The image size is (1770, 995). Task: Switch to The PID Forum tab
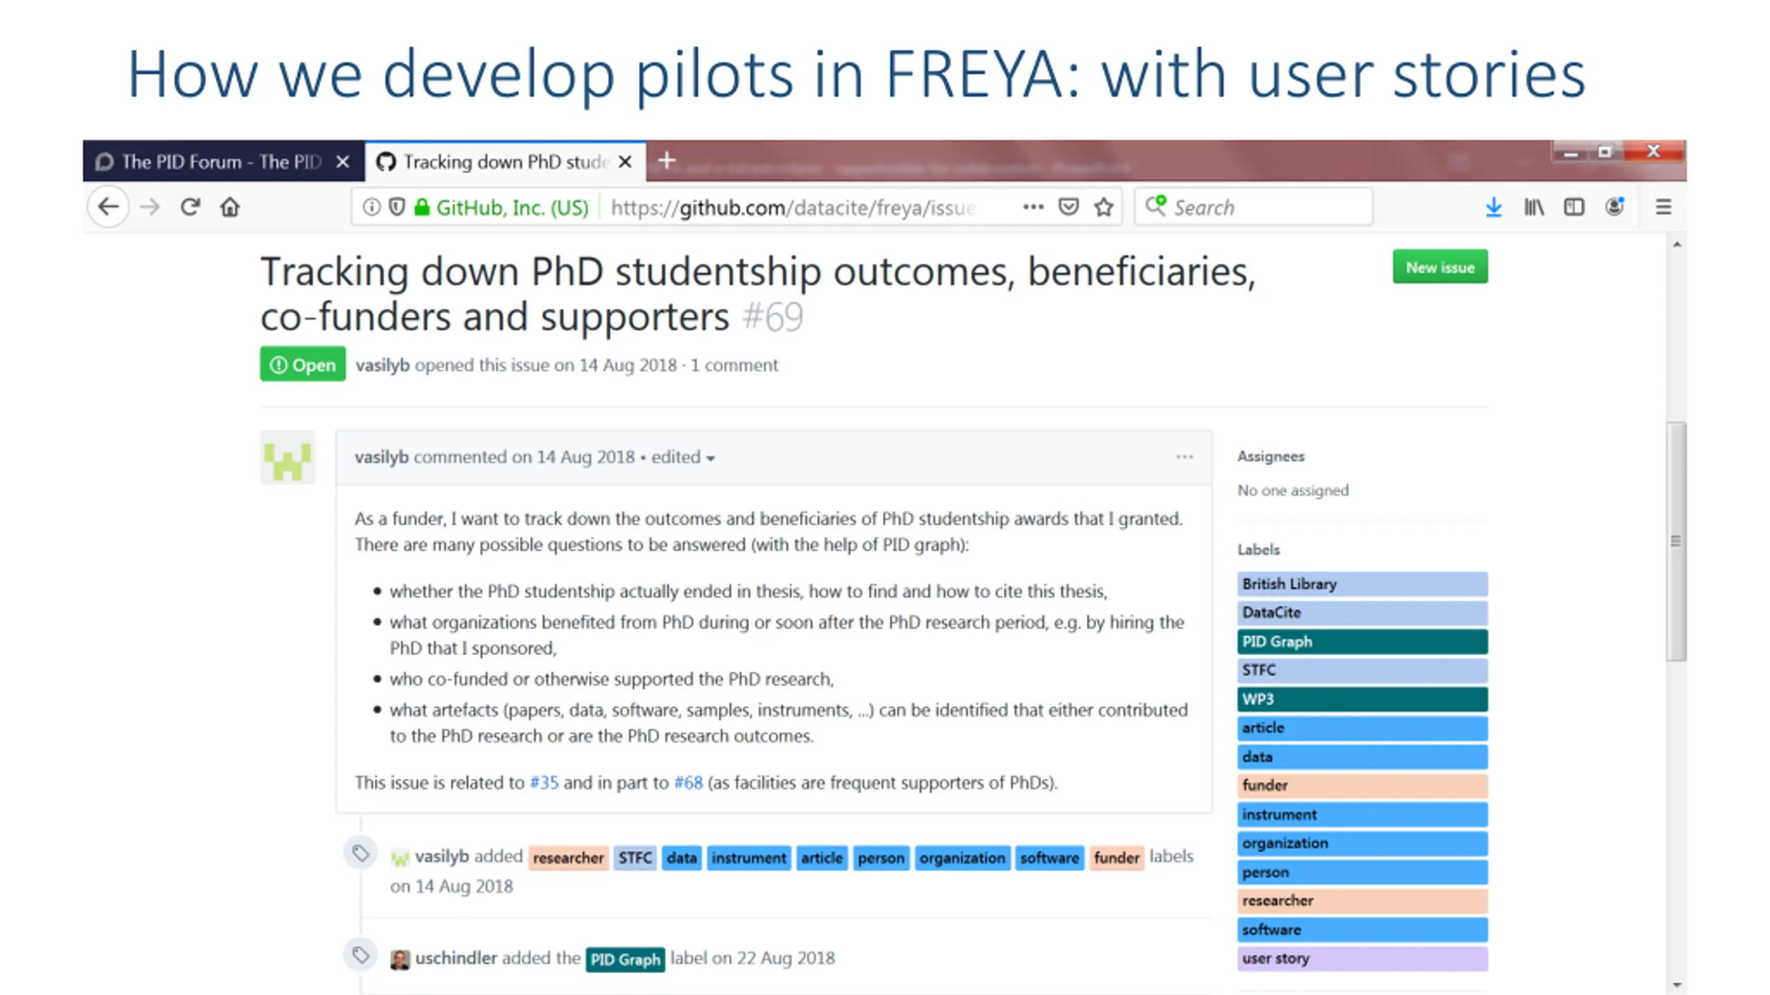[x=223, y=162]
